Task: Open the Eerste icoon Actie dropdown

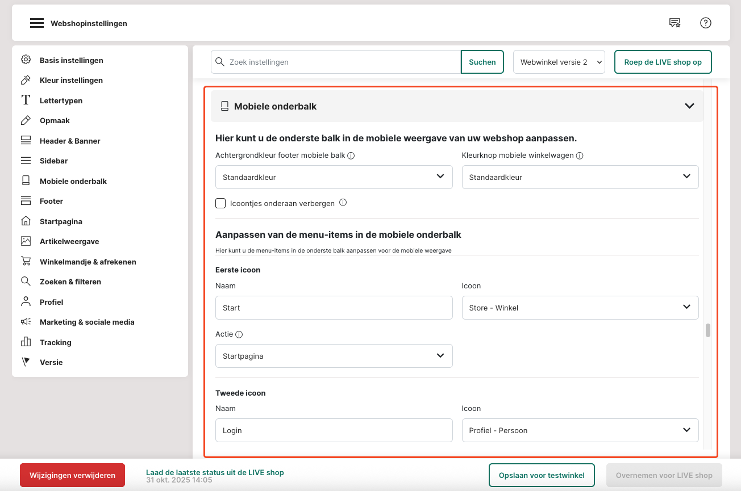Action: click(334, 356)
